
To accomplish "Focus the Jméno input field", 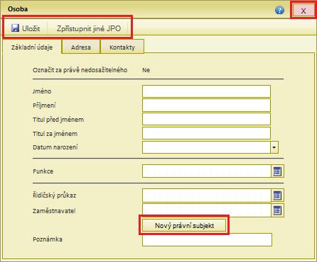I will point(206,91).
